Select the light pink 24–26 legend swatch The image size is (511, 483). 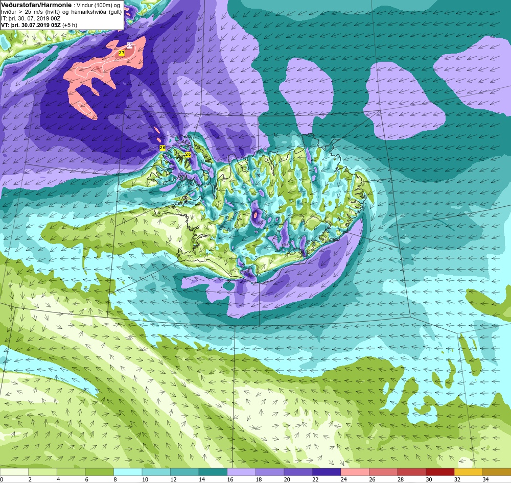pos(355,472)
